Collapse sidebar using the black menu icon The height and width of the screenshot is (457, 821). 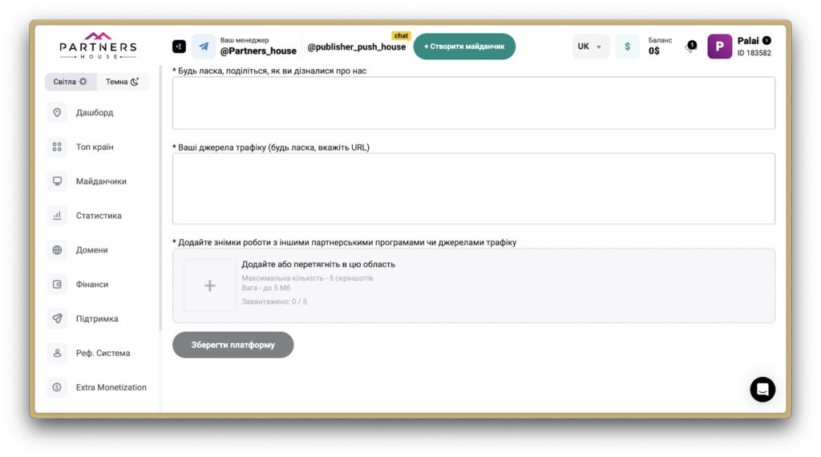pyautogui.click(x=179, y=47)
